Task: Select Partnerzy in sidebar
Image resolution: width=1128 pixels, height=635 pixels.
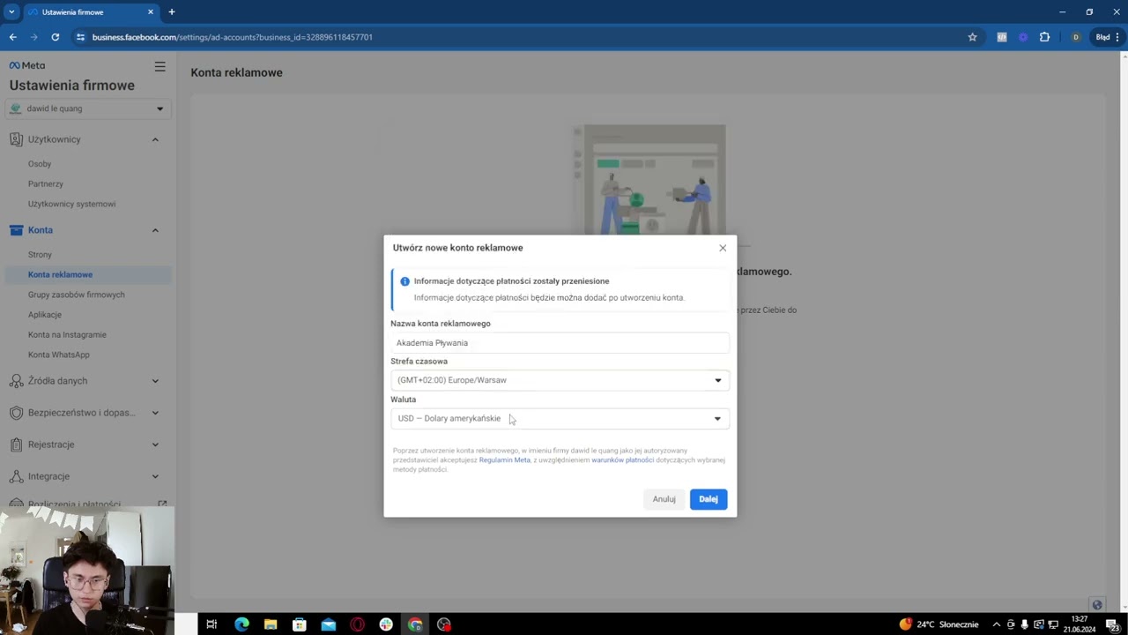Action: (x=46, y=184)
